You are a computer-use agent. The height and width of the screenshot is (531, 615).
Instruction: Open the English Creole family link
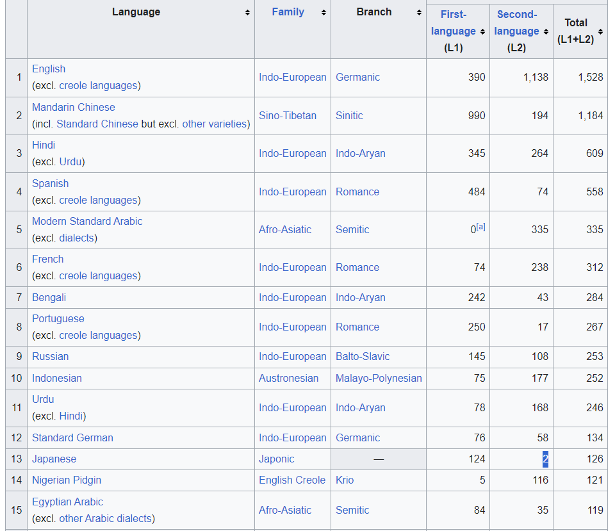click(292, 480)
